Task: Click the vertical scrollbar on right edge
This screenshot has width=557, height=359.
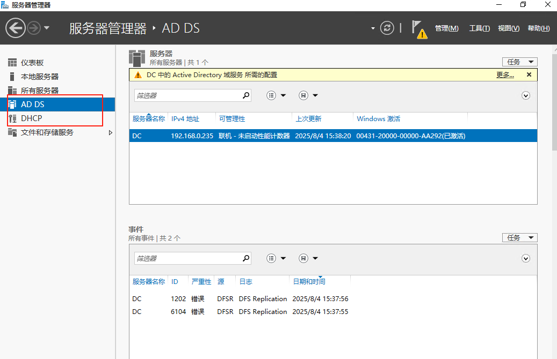Action: (554, 103)
